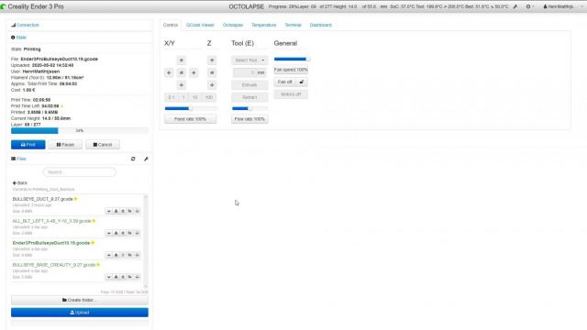The width and height of the screenshot is (587, 330).
Task: Adjust the fan speed slider
Action: (x=291, y=59)
